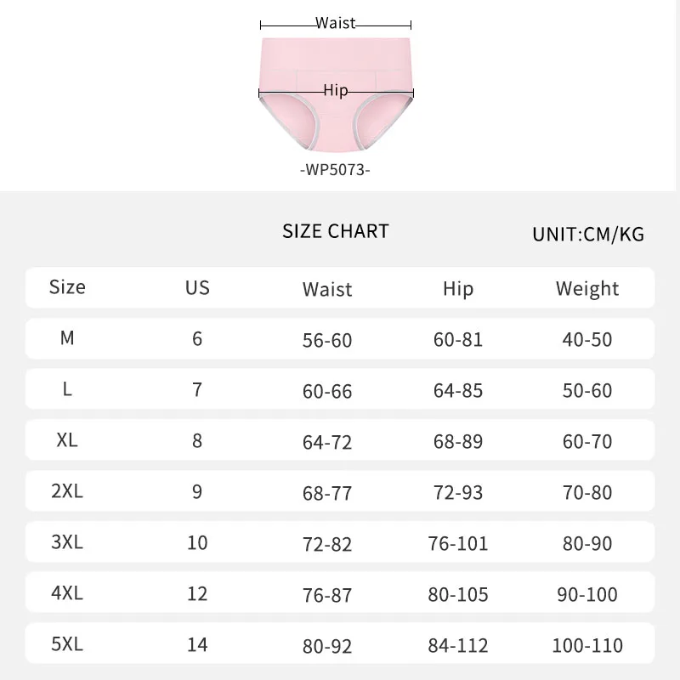Click the Size column header
This screenshot has width=680, height=680.
coord(67,287)
